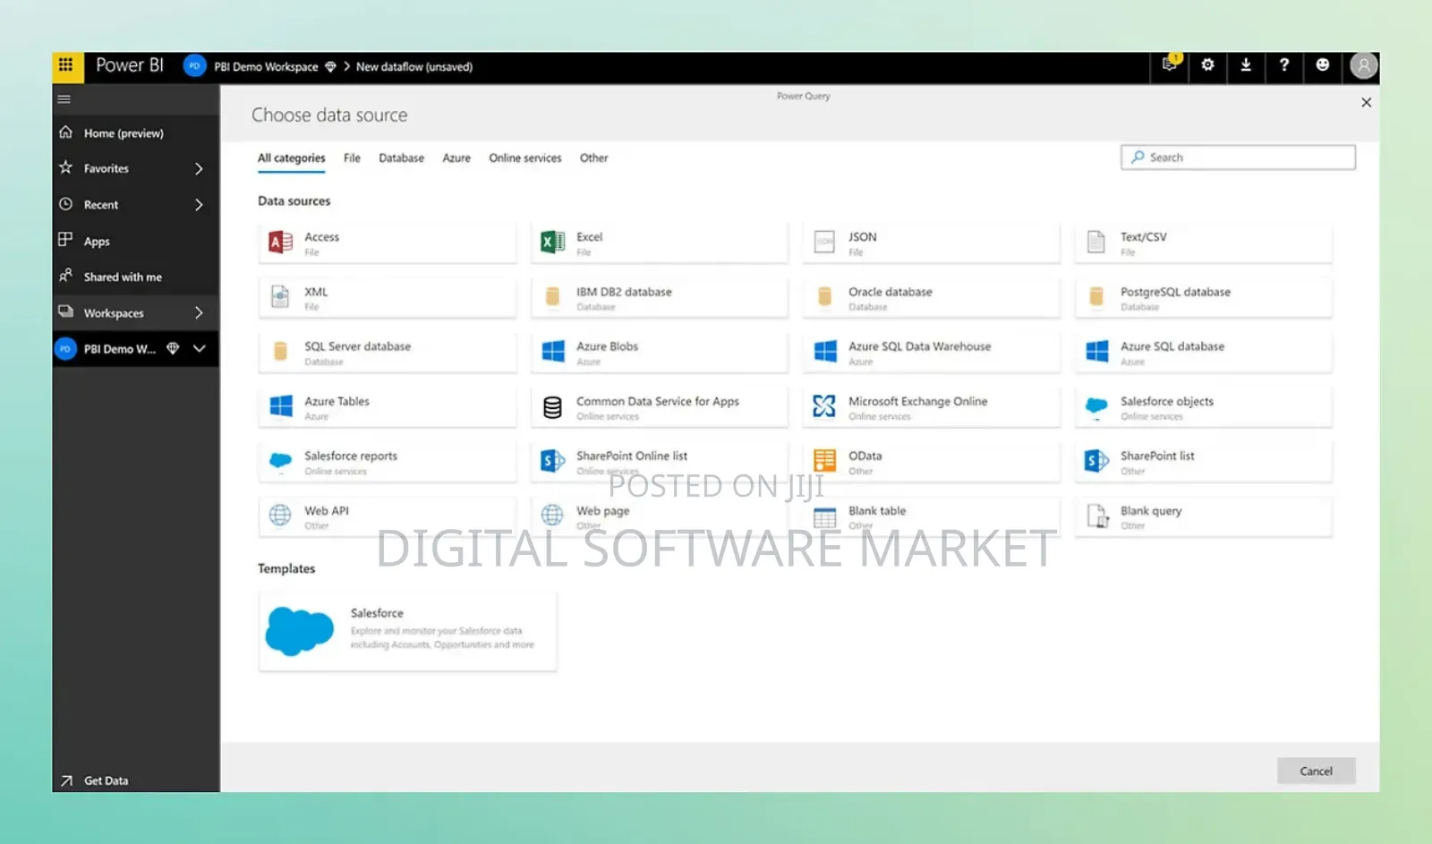Open PBI Demo Workspace breadcrumb link
This screenshot has width=1432, height=844.
click(266, 66)
